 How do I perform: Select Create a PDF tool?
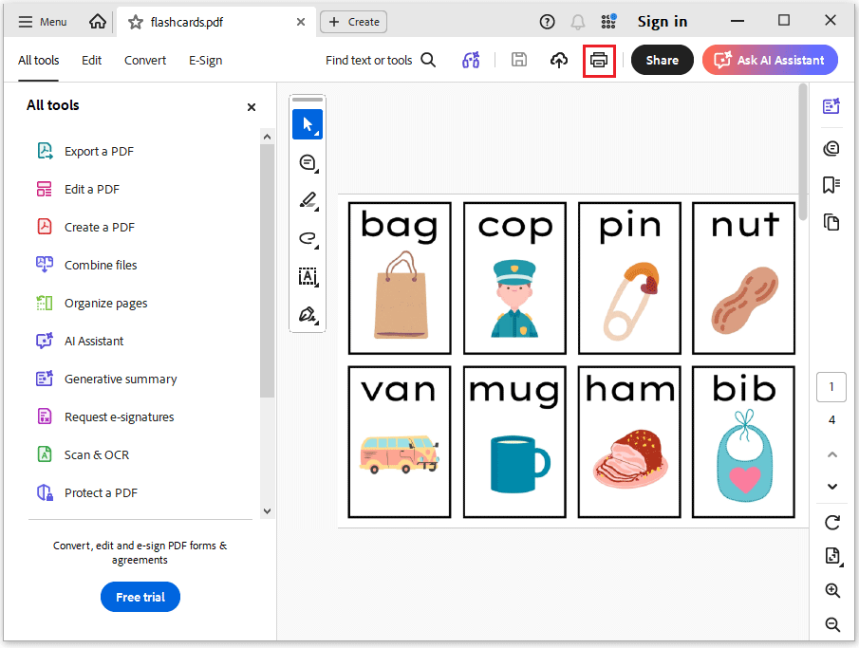86,228
